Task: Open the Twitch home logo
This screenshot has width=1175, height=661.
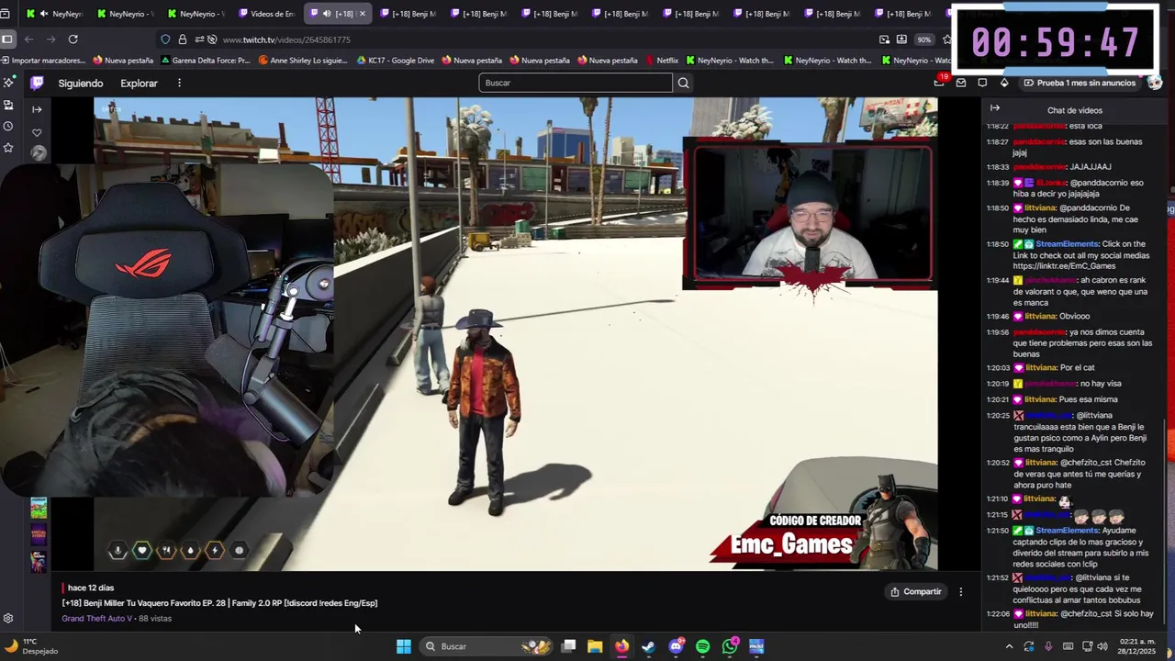Action: click(x=37, y=83)
